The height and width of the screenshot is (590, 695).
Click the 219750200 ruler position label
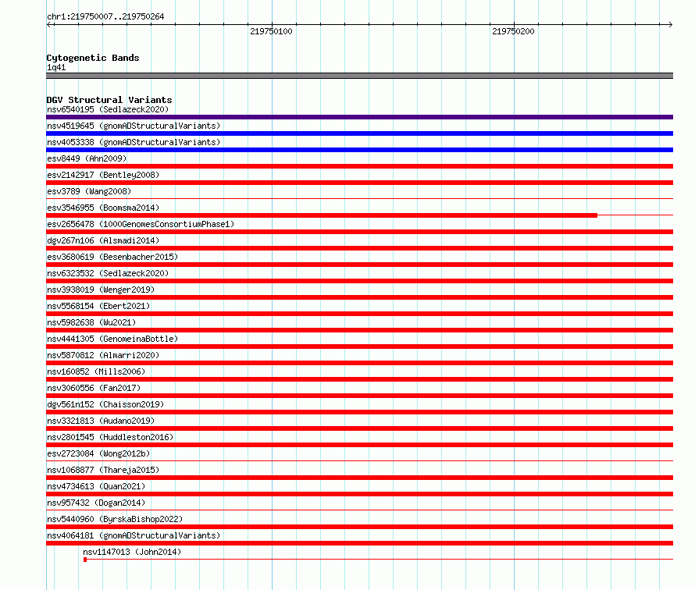tap(513, 31)
